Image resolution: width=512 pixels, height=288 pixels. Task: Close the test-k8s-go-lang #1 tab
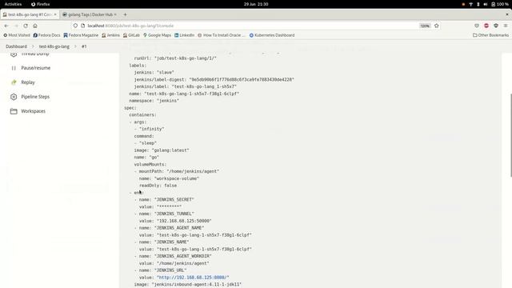55,14
